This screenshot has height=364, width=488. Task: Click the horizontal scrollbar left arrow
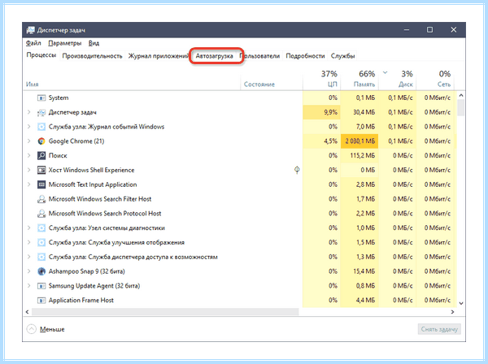(x=28, y=312)
